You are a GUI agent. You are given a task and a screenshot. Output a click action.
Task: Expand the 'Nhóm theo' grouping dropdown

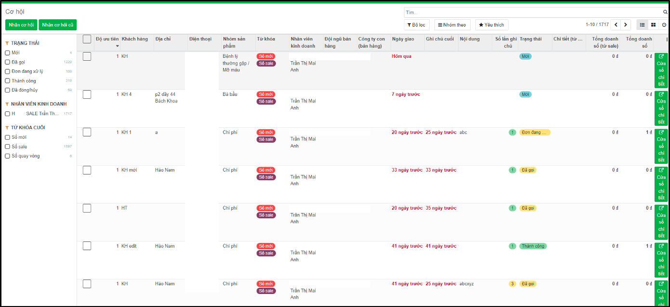pyautogui.click(x=452, y=25)
